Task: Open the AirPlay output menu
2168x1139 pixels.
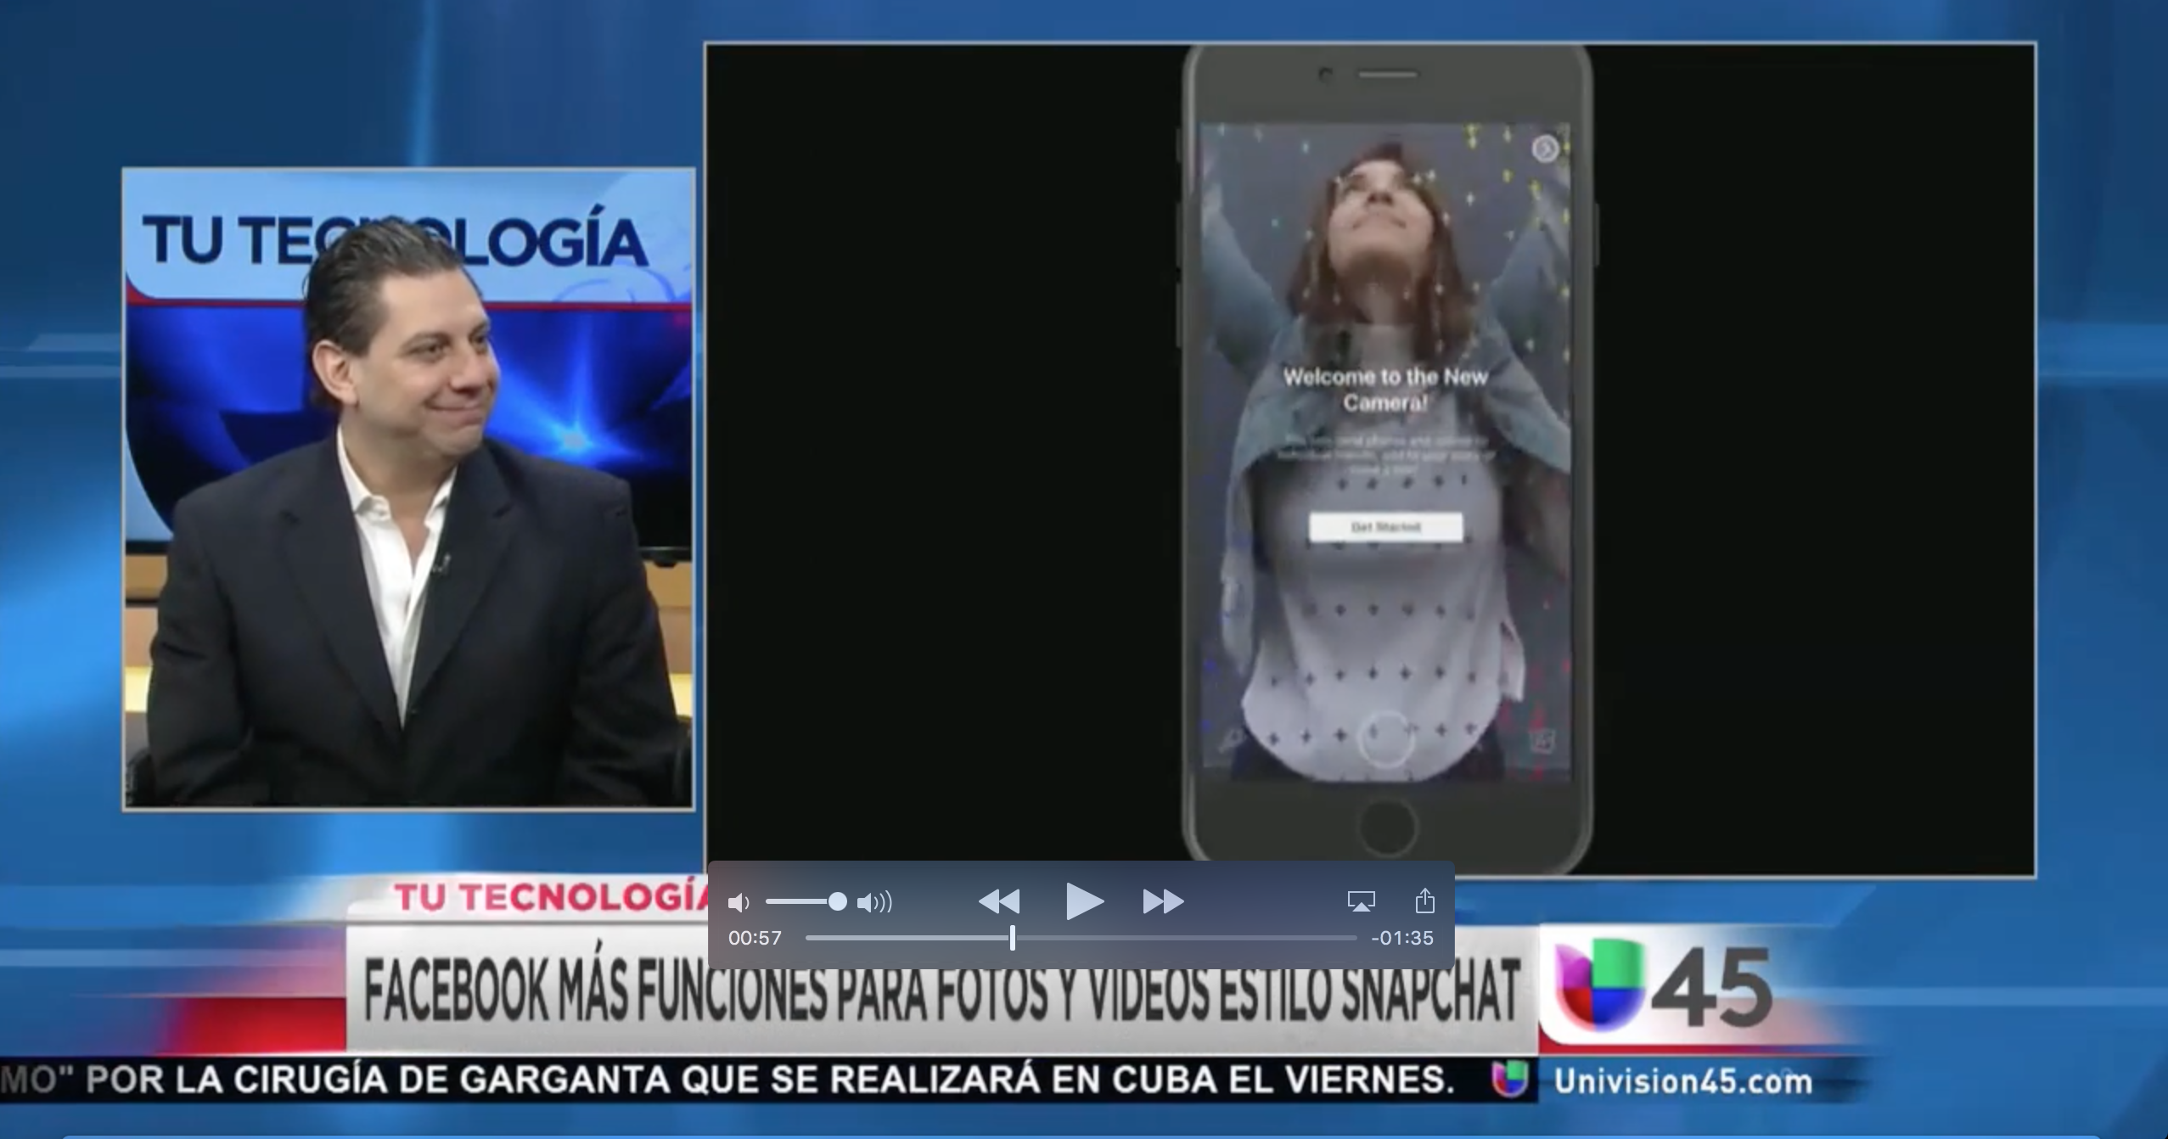Action: pyautogui.click(x=1361, y=901)
